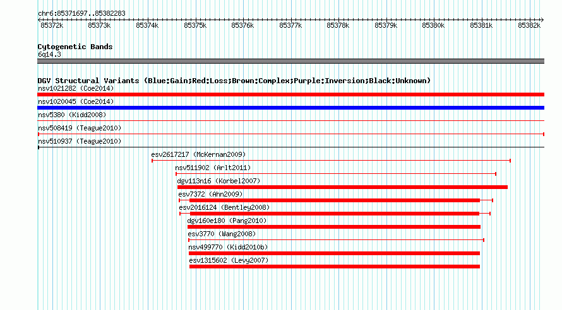Click the 85376k ruler tick label

click(242, 25)
